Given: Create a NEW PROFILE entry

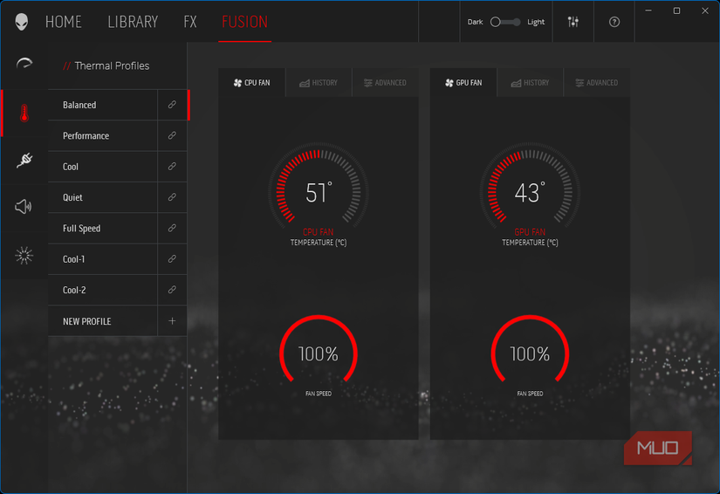Looking at the screenshot, I should 103,321.
